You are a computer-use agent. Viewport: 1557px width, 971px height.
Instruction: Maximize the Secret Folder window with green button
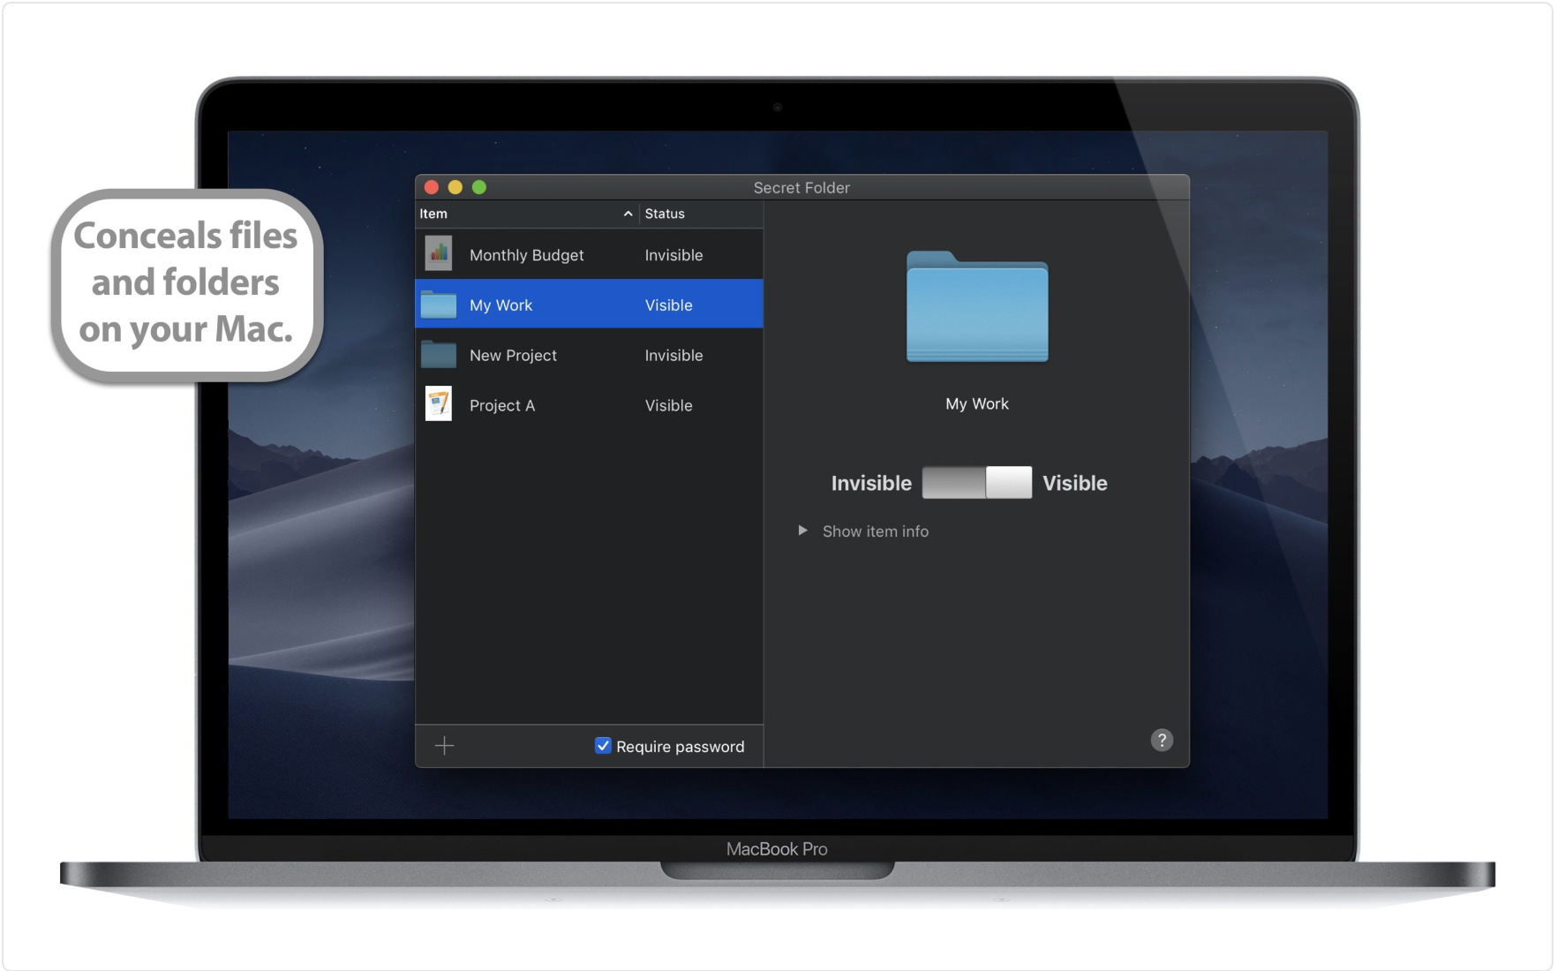(x=479, y=187)
